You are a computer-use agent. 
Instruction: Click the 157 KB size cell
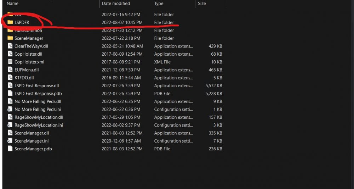click(x=215, y=117)
